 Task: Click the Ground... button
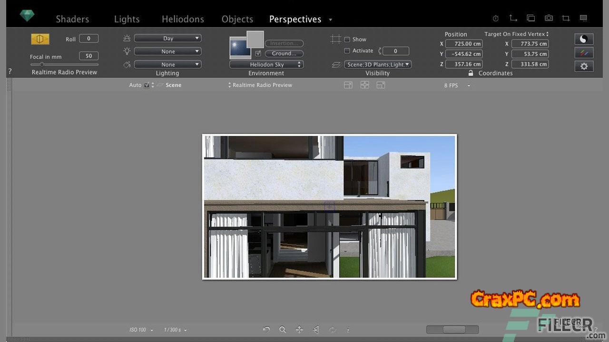[x=284, y=54]
